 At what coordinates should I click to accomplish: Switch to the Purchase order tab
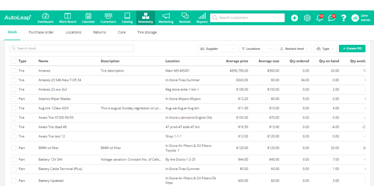coord(41,32)
